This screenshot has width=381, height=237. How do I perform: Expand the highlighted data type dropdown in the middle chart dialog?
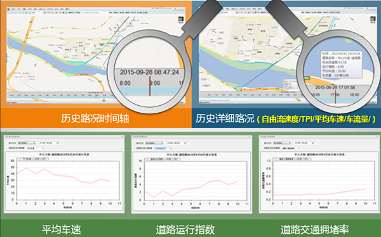click(163, 148)
